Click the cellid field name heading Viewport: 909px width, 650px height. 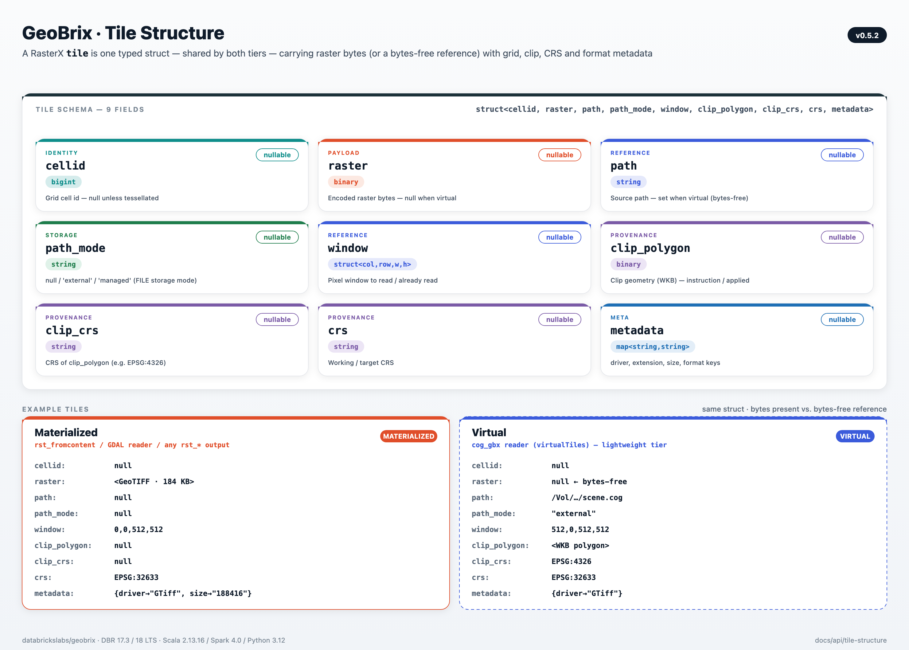(66, 166)
